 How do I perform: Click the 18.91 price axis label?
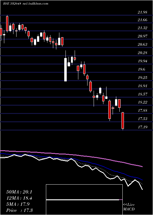tap(143, 86)
